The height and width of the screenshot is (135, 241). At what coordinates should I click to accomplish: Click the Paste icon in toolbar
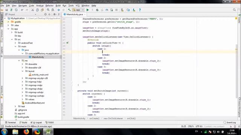click(42, 10)
